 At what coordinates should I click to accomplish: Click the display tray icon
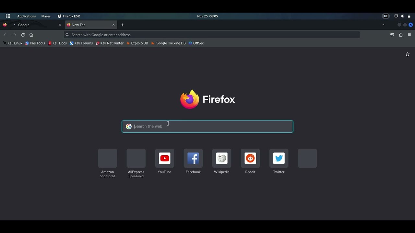396,16
